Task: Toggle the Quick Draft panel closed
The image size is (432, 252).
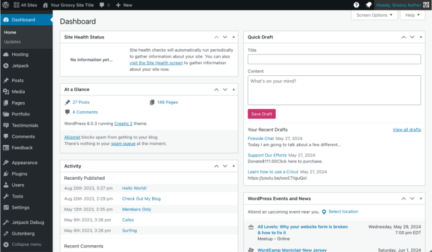Action: (x=422, y=37)
